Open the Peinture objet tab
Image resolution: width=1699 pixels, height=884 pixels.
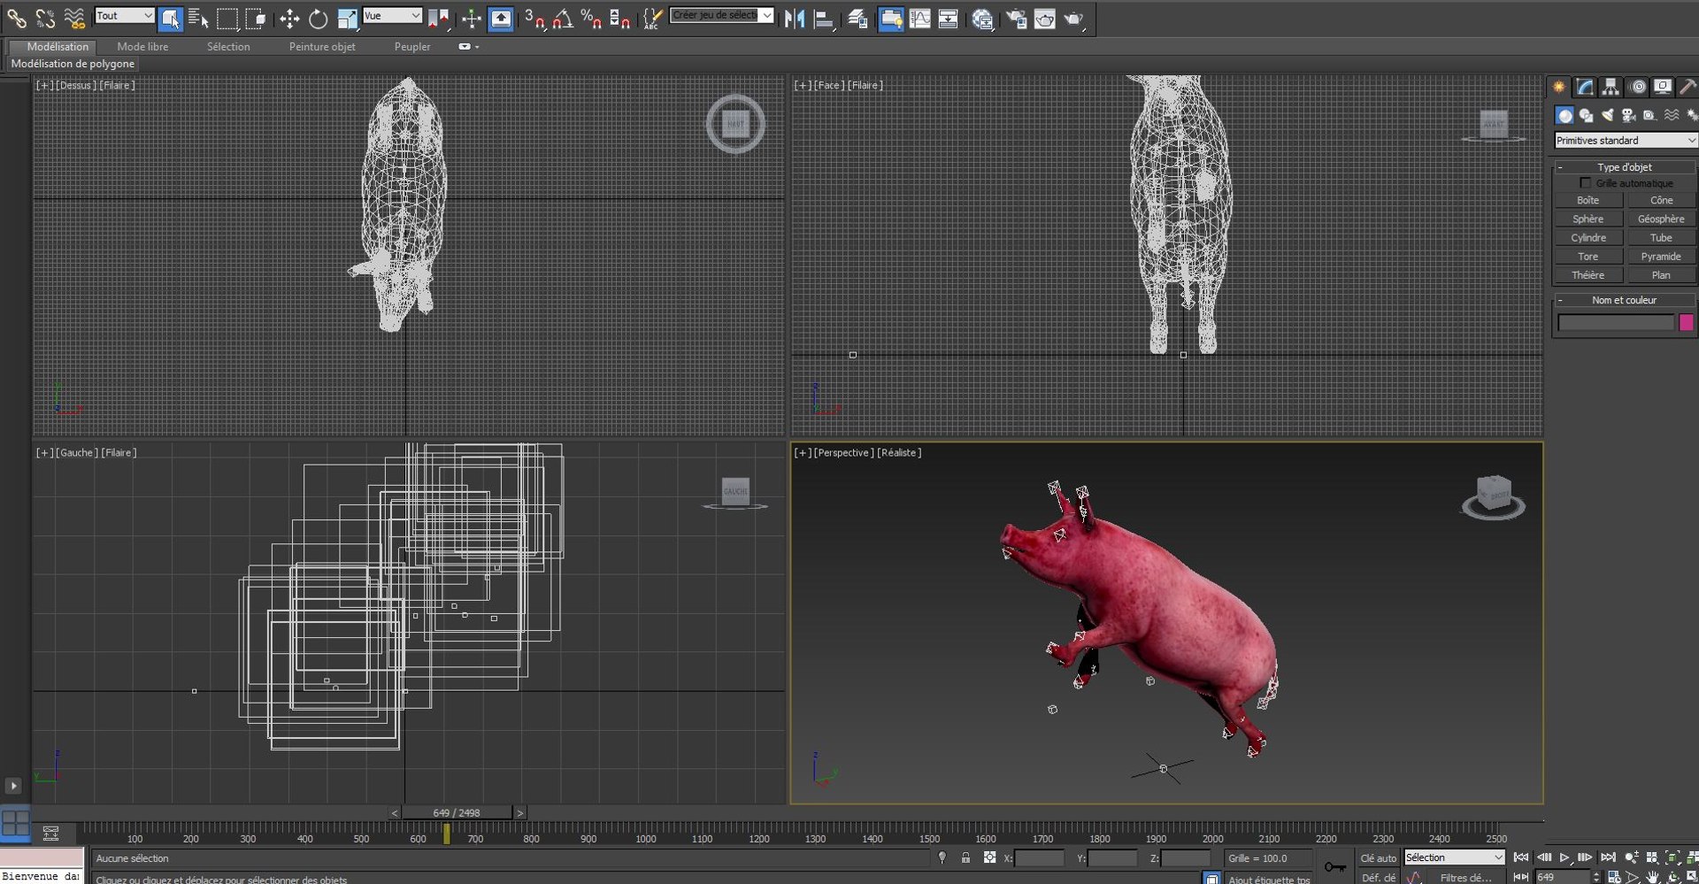(x=322, y=47)
